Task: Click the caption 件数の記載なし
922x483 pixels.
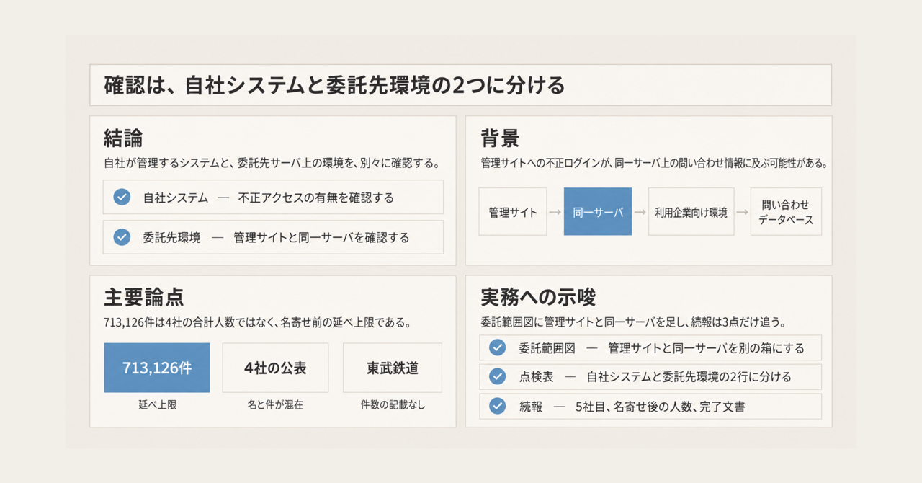Action: [393, 405]
